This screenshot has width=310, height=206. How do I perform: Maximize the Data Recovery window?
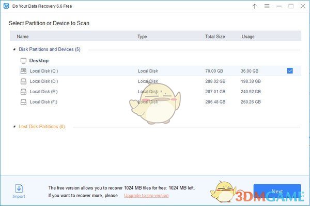tap(291, 6)
